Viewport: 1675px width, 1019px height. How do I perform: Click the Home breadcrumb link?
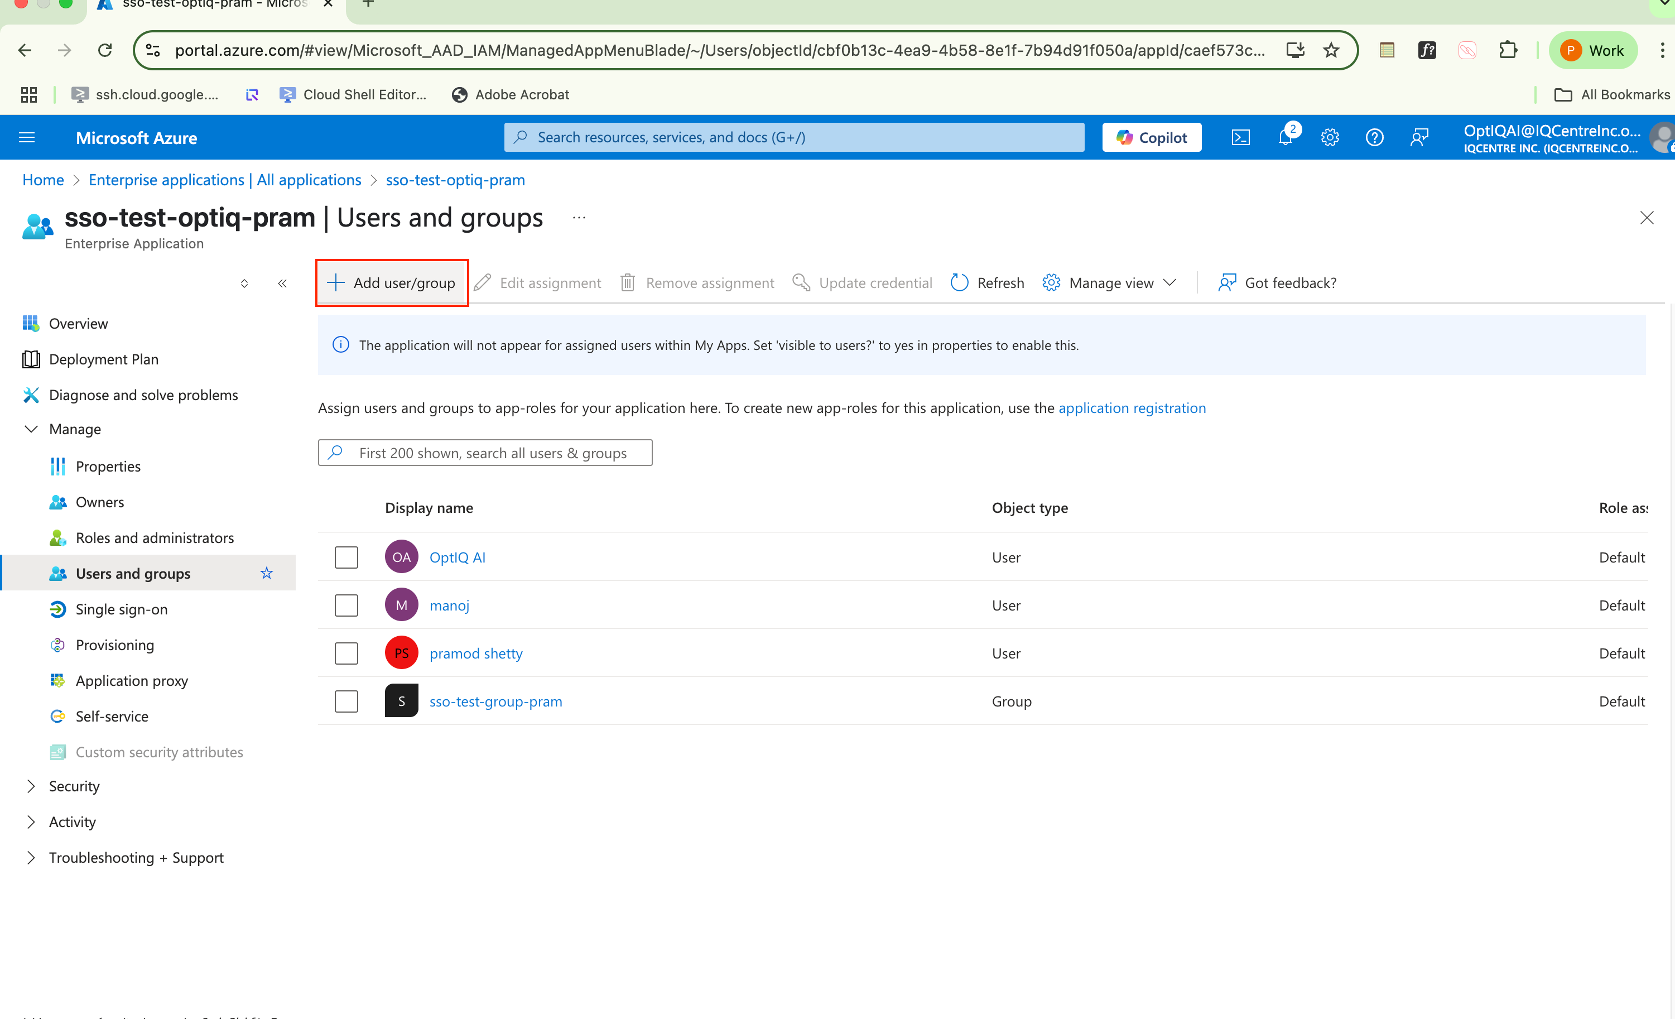point(43,180)
